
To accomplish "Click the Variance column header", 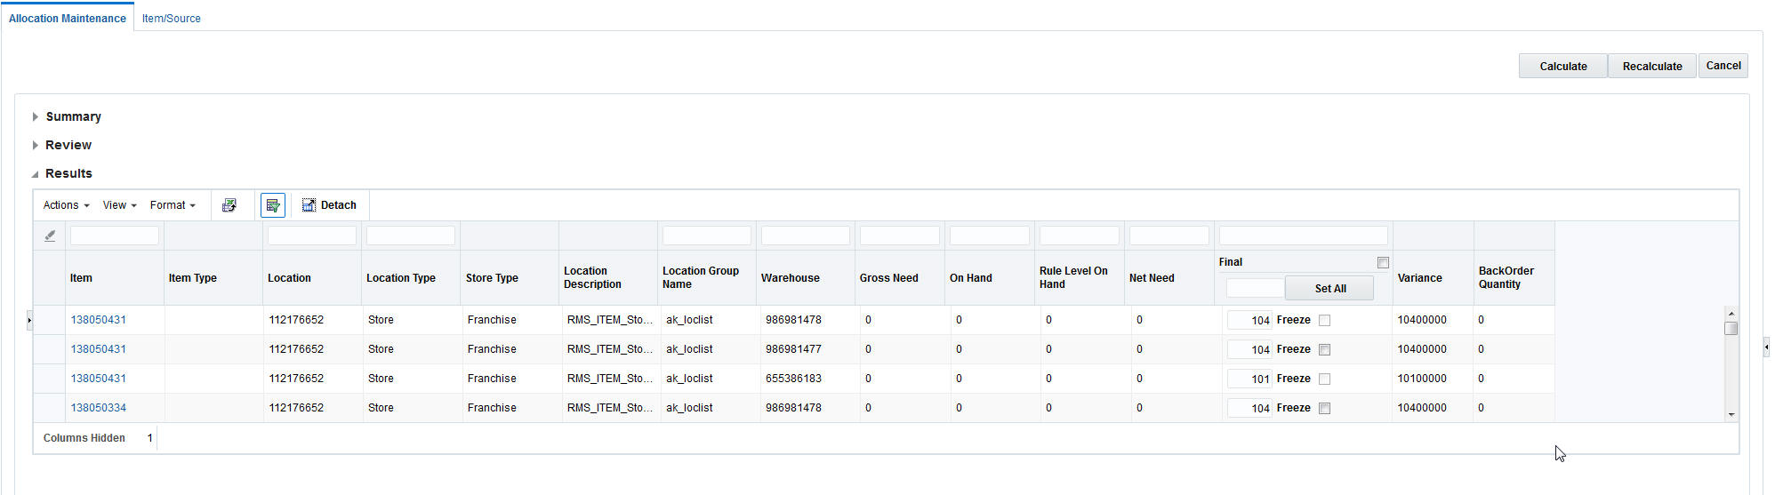I will click(1434, 278).
